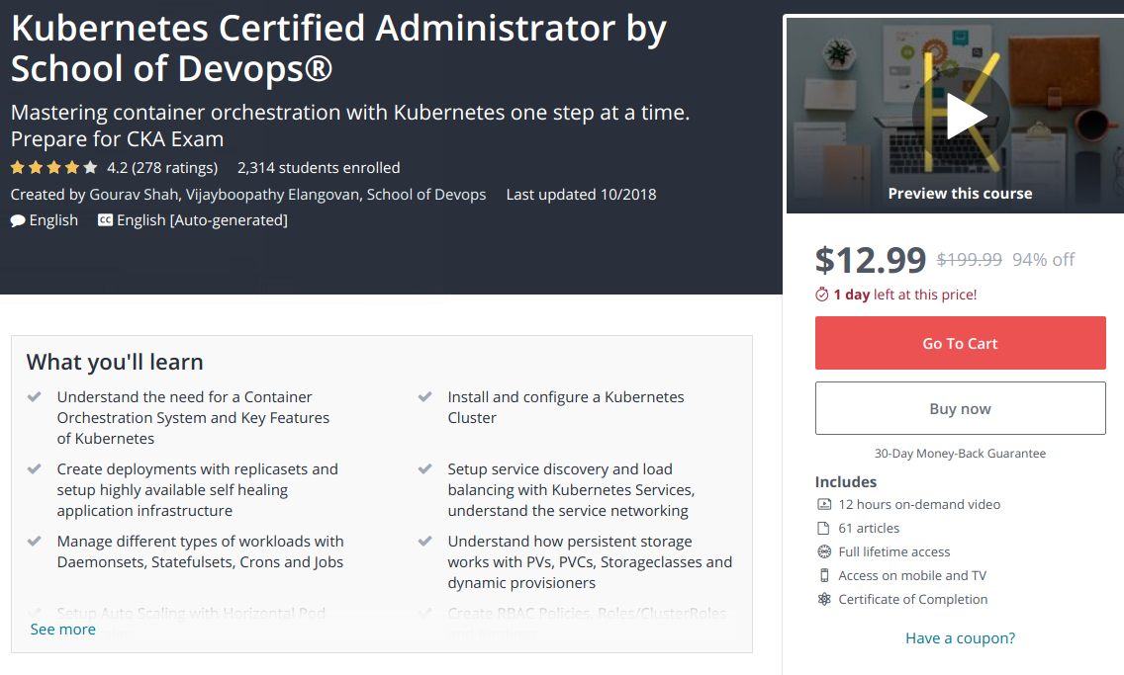Screen dimensions: 1124x675
Task: Open the Have a coupon link
Action: pos(960,637)
